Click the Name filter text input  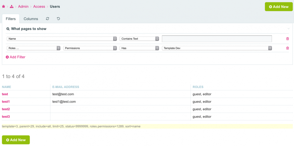point(217,39)
